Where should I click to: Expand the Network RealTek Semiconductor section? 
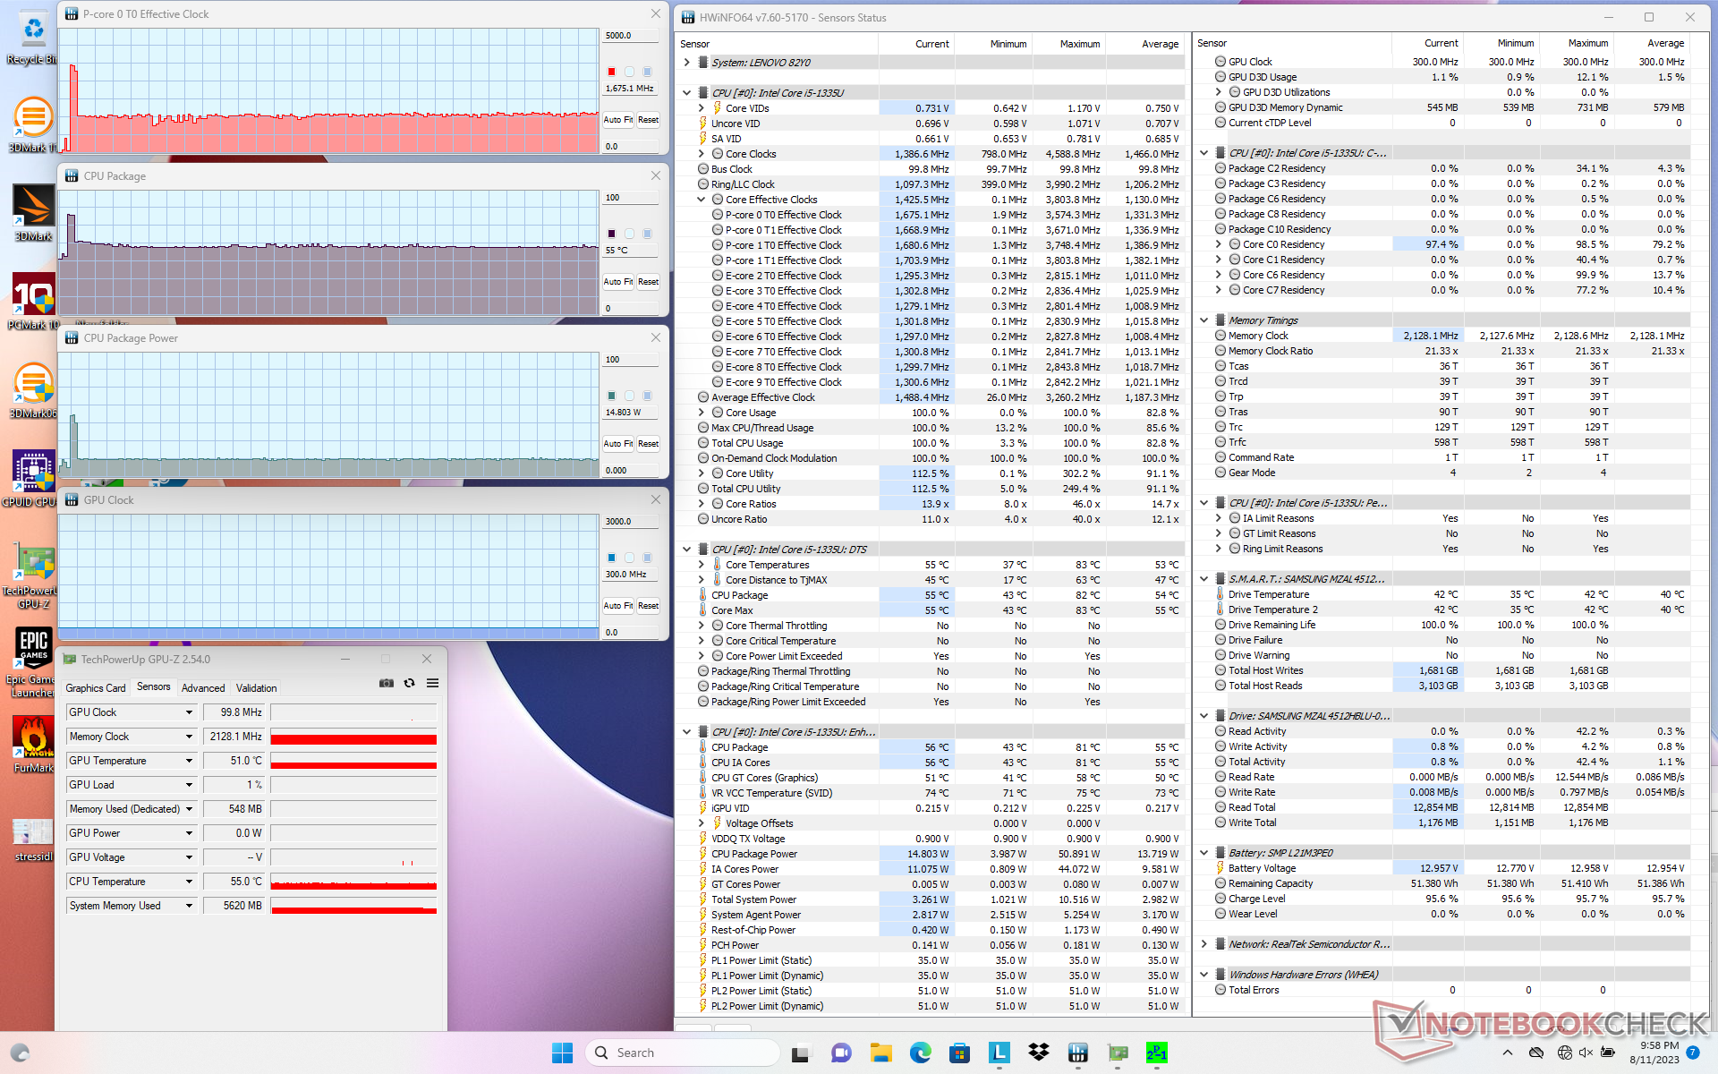[x=1203, y=944]
